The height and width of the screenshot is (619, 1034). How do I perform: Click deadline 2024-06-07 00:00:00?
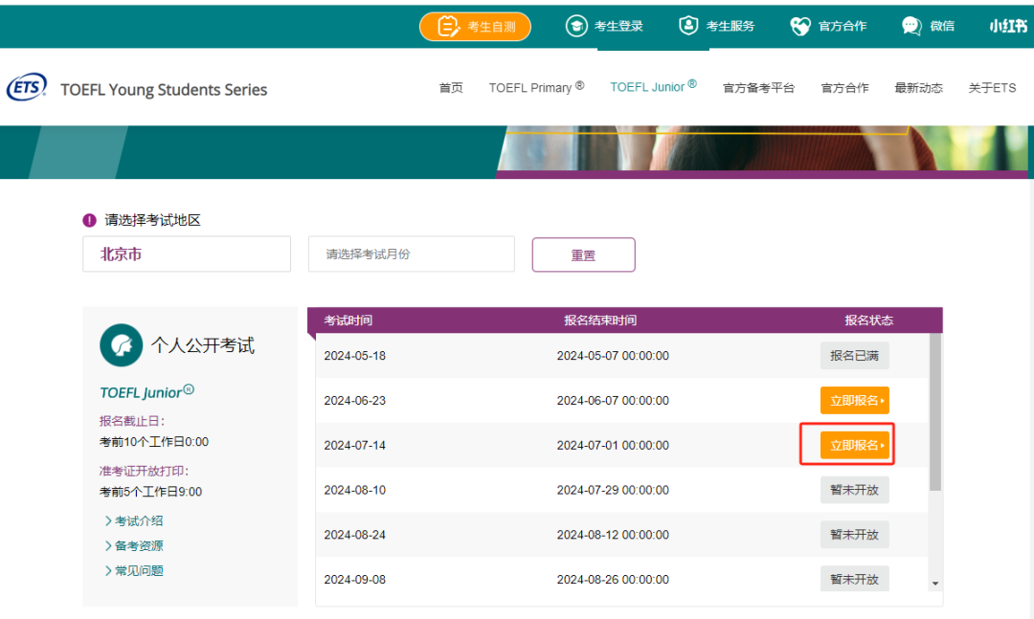click(613, 401)
